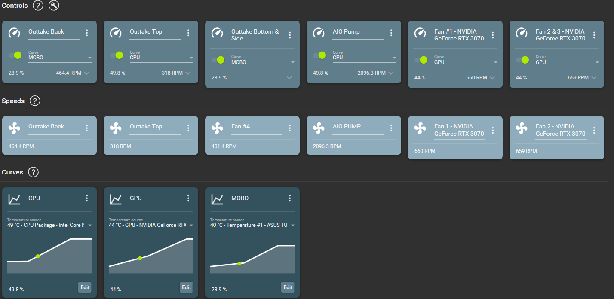
Task: Click the green point on the CPU curve graph
Action: tap(38, 256)
